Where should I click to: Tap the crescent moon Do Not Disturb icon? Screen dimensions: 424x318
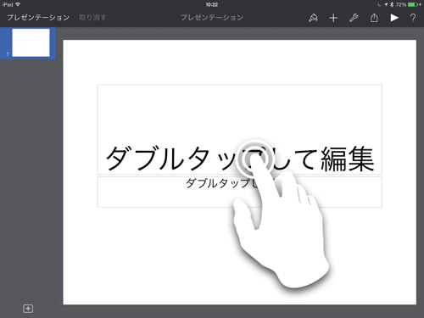tap(380, 4)
